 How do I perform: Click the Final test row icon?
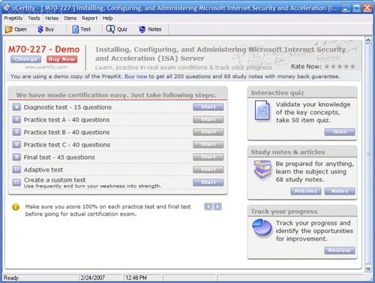pyautogui.click(x=16, y=157)
